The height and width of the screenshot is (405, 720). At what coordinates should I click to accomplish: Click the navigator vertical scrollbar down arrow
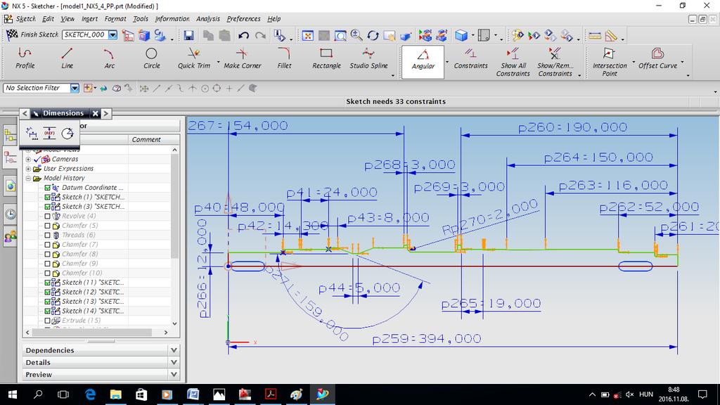tap(174, 323)
